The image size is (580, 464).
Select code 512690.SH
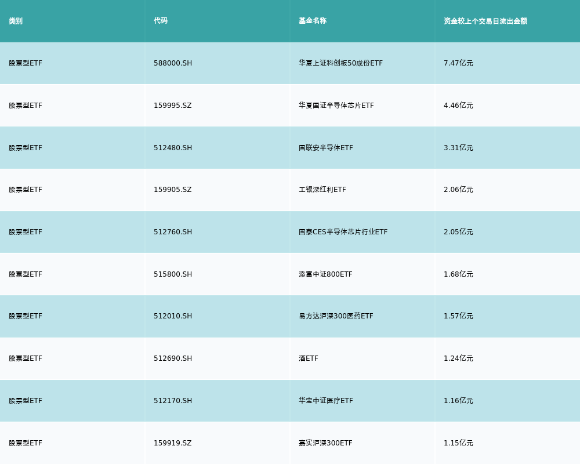coord(173,358)
